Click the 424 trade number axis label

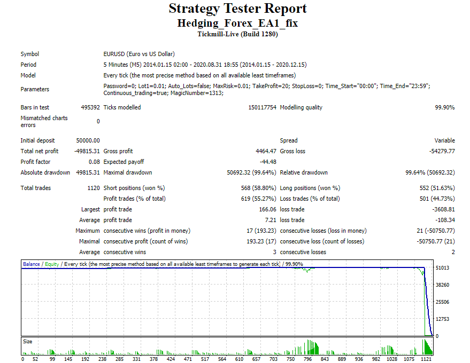coord(171,359)
